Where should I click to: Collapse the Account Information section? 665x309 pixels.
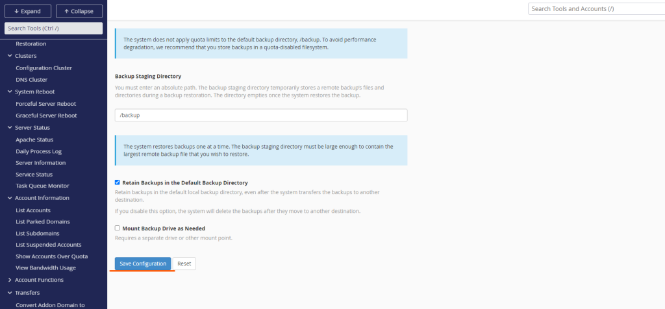(10, 198)
